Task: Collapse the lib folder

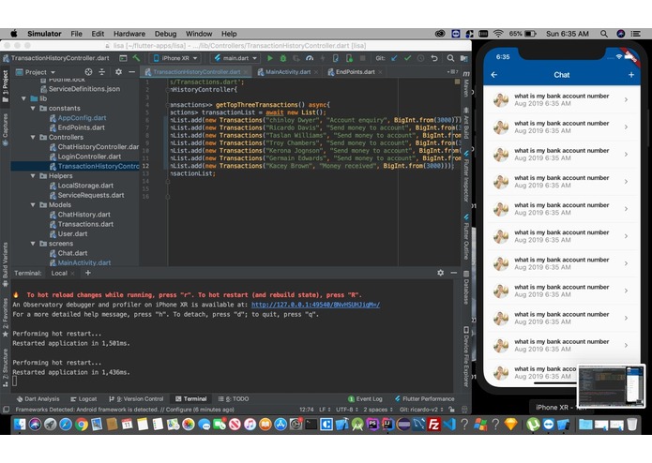Action: (24, 98)
